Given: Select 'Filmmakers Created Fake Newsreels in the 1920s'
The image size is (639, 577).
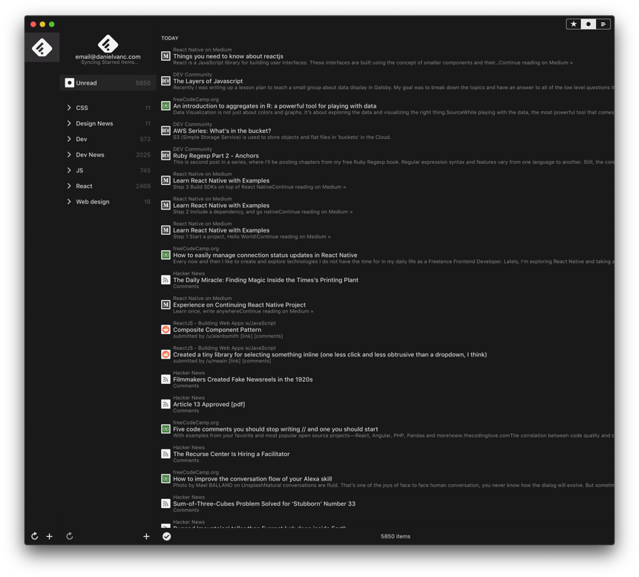Looking at the screenshot, I should 243,379.
